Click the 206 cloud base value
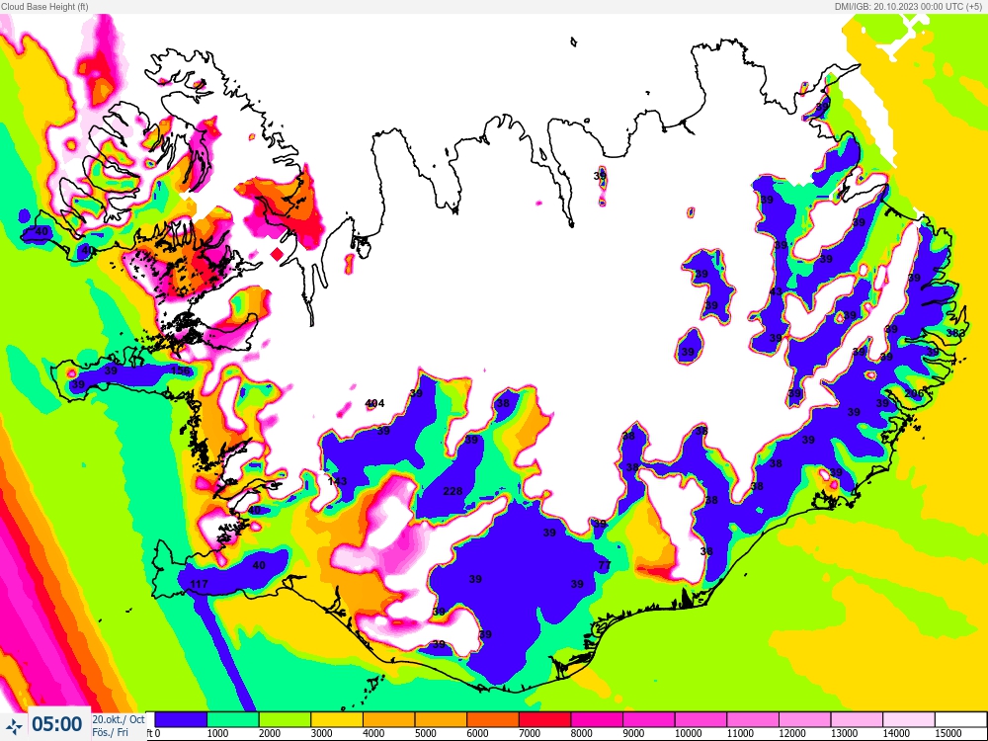 [914, 394]
